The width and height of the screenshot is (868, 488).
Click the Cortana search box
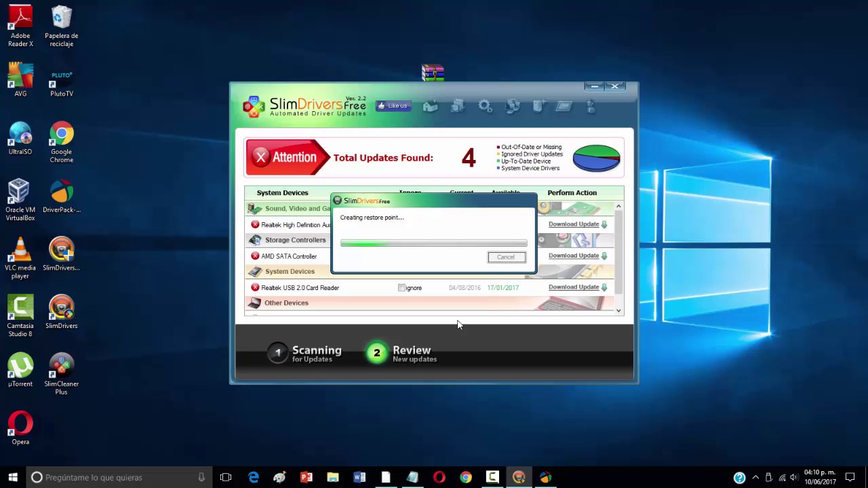click(x=119, y=477)
